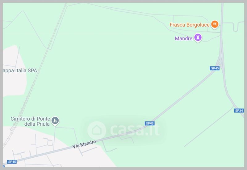Select the grey built-up area behind Kappa Italia
Screen dimensions: 247x170
point(14,71)
